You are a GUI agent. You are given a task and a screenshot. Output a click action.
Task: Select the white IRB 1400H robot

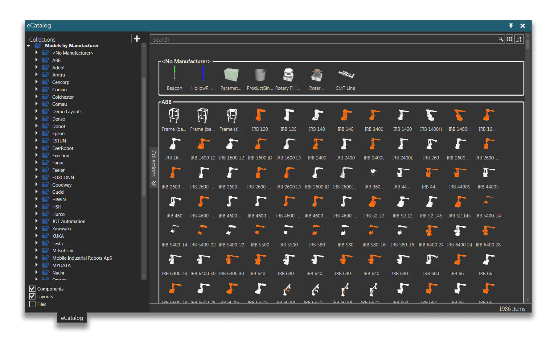pyautogui.click(x=431, y=120)
